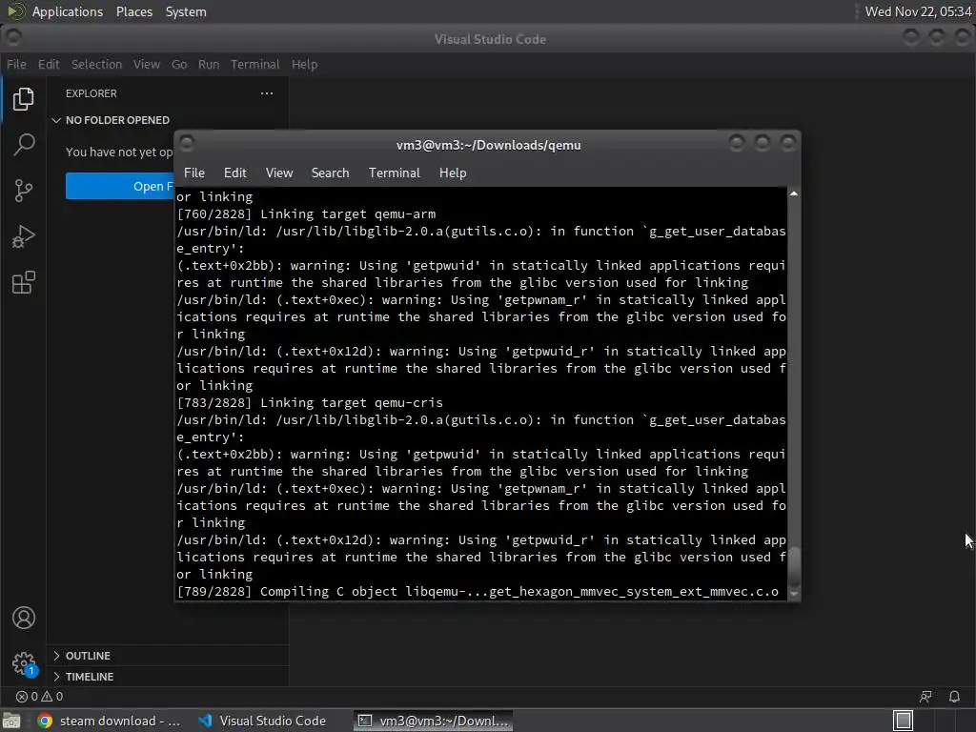Open VS Code Selection menu

96,64
